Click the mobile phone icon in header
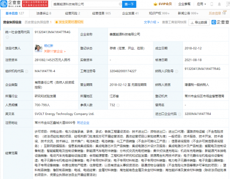This screenshot has width=230, height=179. pyautogui.click(x=212, y=4)
